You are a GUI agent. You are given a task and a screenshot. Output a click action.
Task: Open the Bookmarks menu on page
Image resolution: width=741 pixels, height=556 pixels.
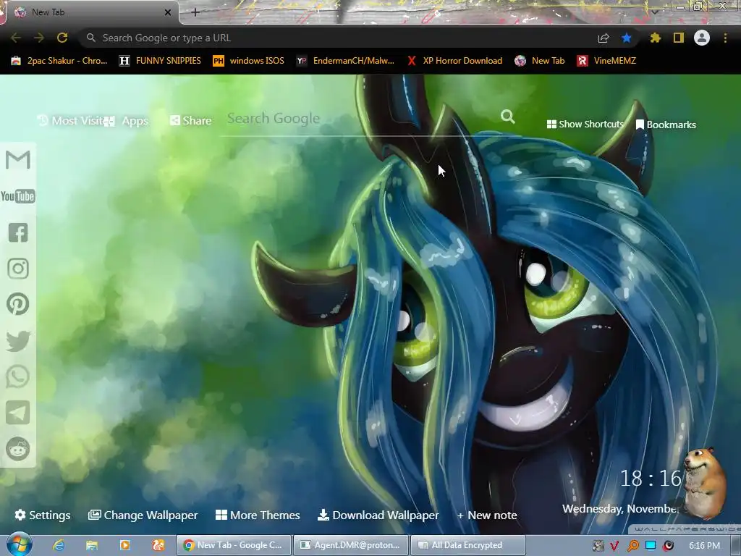pyautogui.click(x=666, y=125)
